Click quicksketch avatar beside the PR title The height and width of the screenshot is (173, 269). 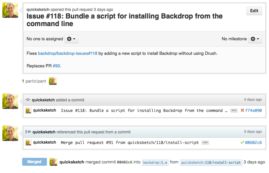coord(10,10)
